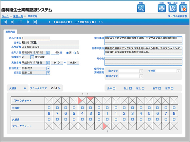Click the サンプル歯科医院 clinic name
The height and width of the screenshot is (142, 190).
178,16
